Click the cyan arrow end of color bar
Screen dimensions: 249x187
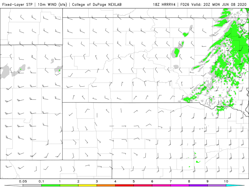pyautogui.click(x=235, y=185)
